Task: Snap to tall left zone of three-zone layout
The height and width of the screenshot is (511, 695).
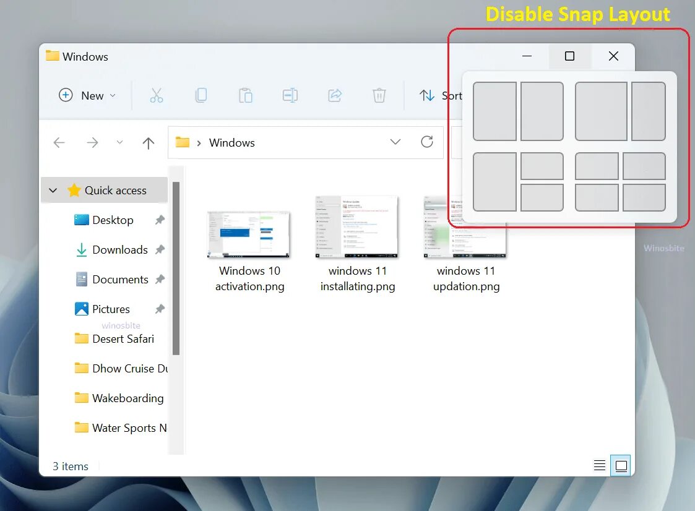Action: click(x=494, y=182)
